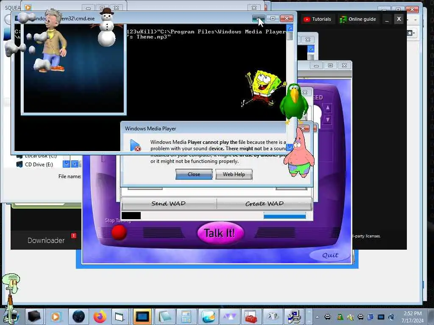
Task: Open the red toolbox taskbar icon
Action: click(x=251, y=317)
